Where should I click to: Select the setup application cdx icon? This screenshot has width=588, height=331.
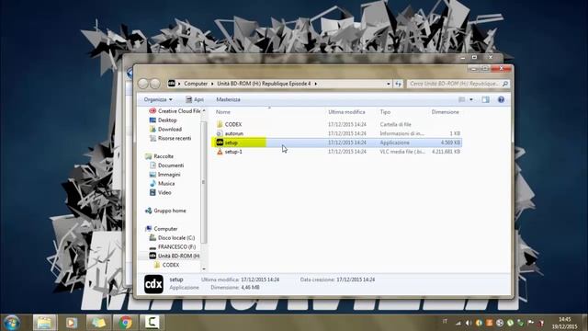tap(220, 143)
